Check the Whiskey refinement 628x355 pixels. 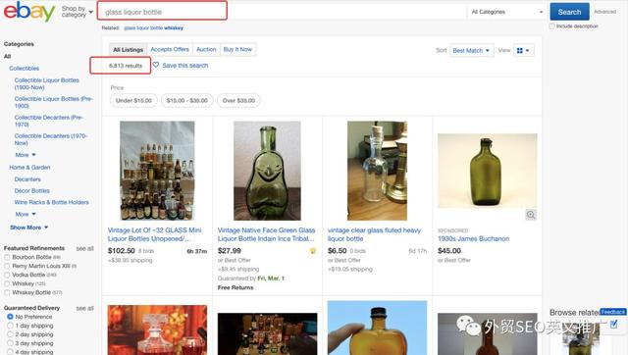pos(7,283)
